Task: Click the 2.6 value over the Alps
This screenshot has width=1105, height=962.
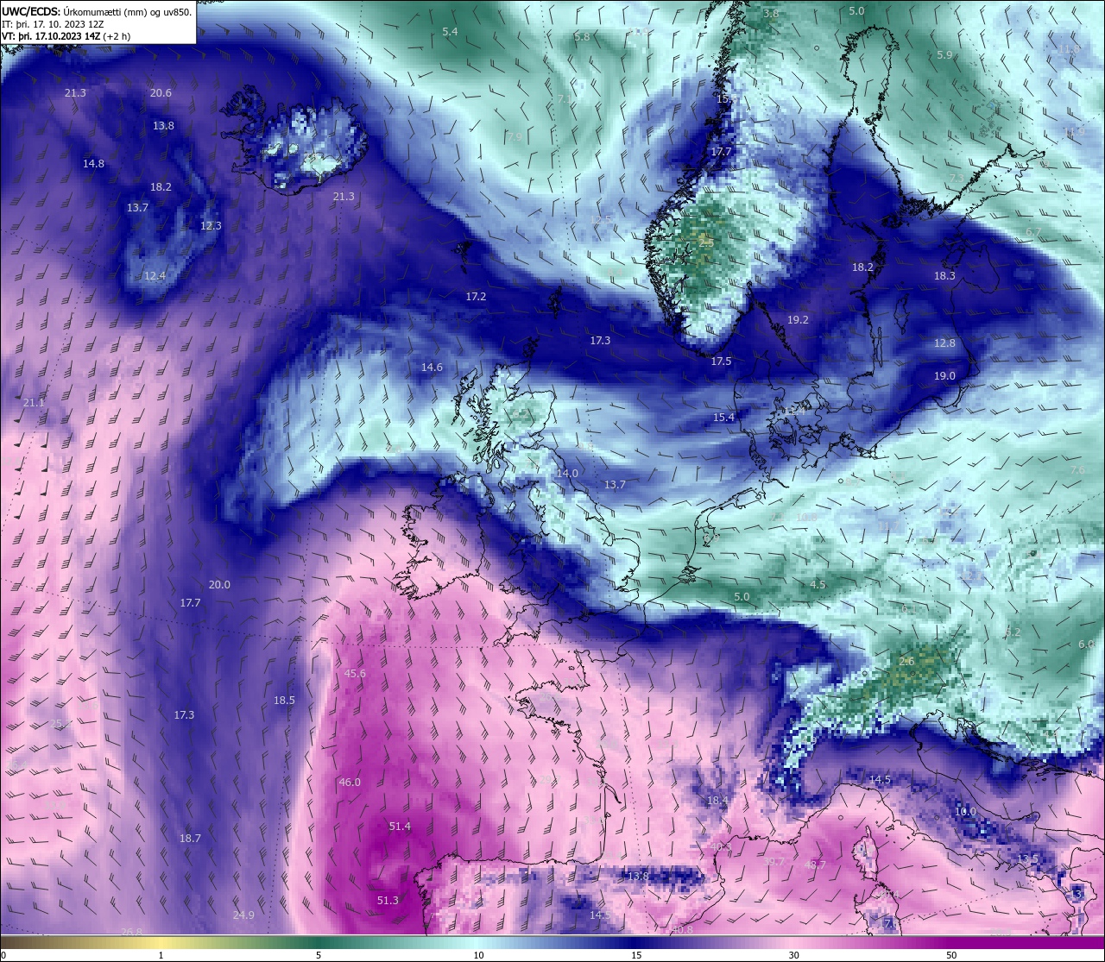Action: tap(906, 662)
